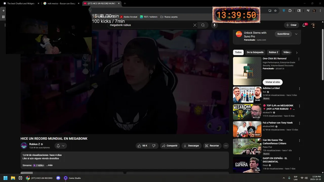Show more filter chips with right arrow
This screenshot has width=324, height=182.
click(297, 53)
